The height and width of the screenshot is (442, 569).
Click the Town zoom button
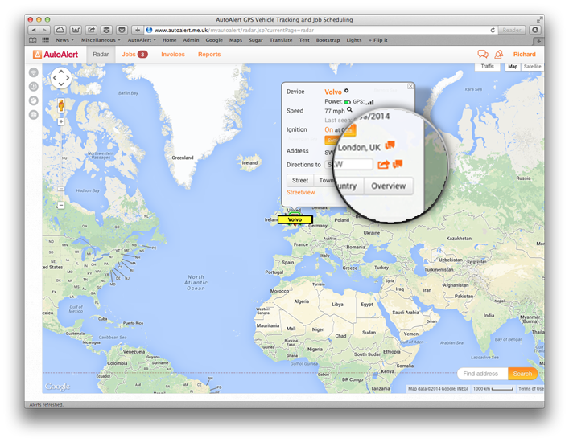tap(325, 181)
